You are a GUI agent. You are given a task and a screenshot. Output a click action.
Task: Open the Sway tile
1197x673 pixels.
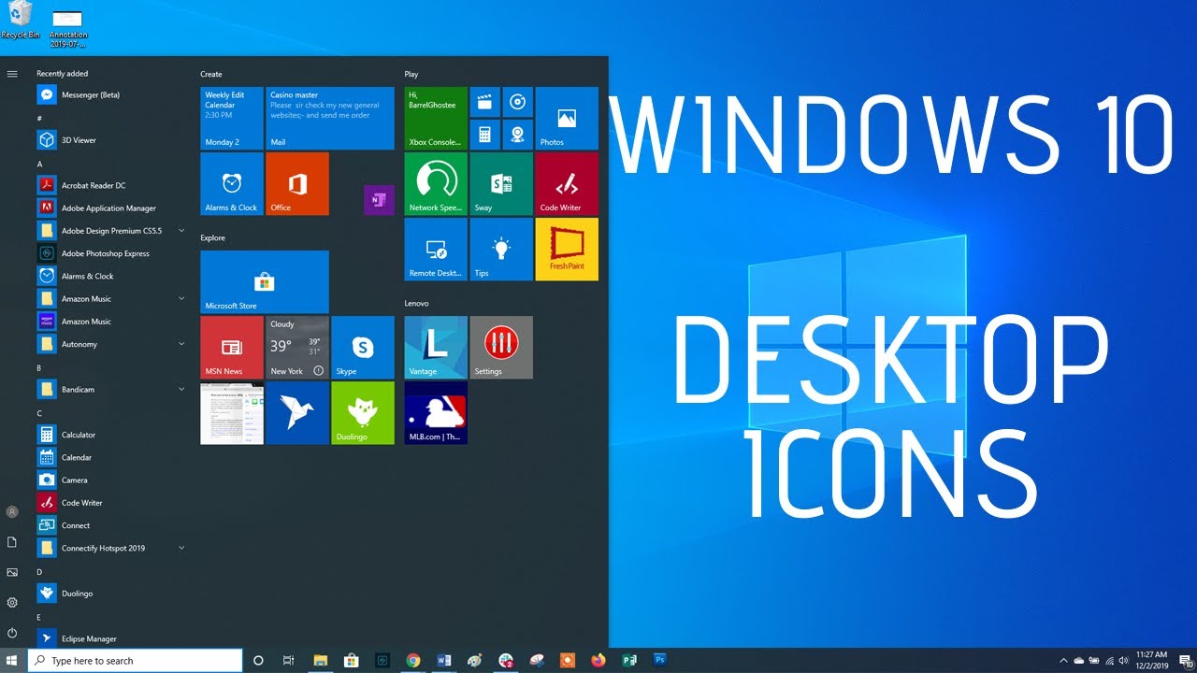pos(501,184)
